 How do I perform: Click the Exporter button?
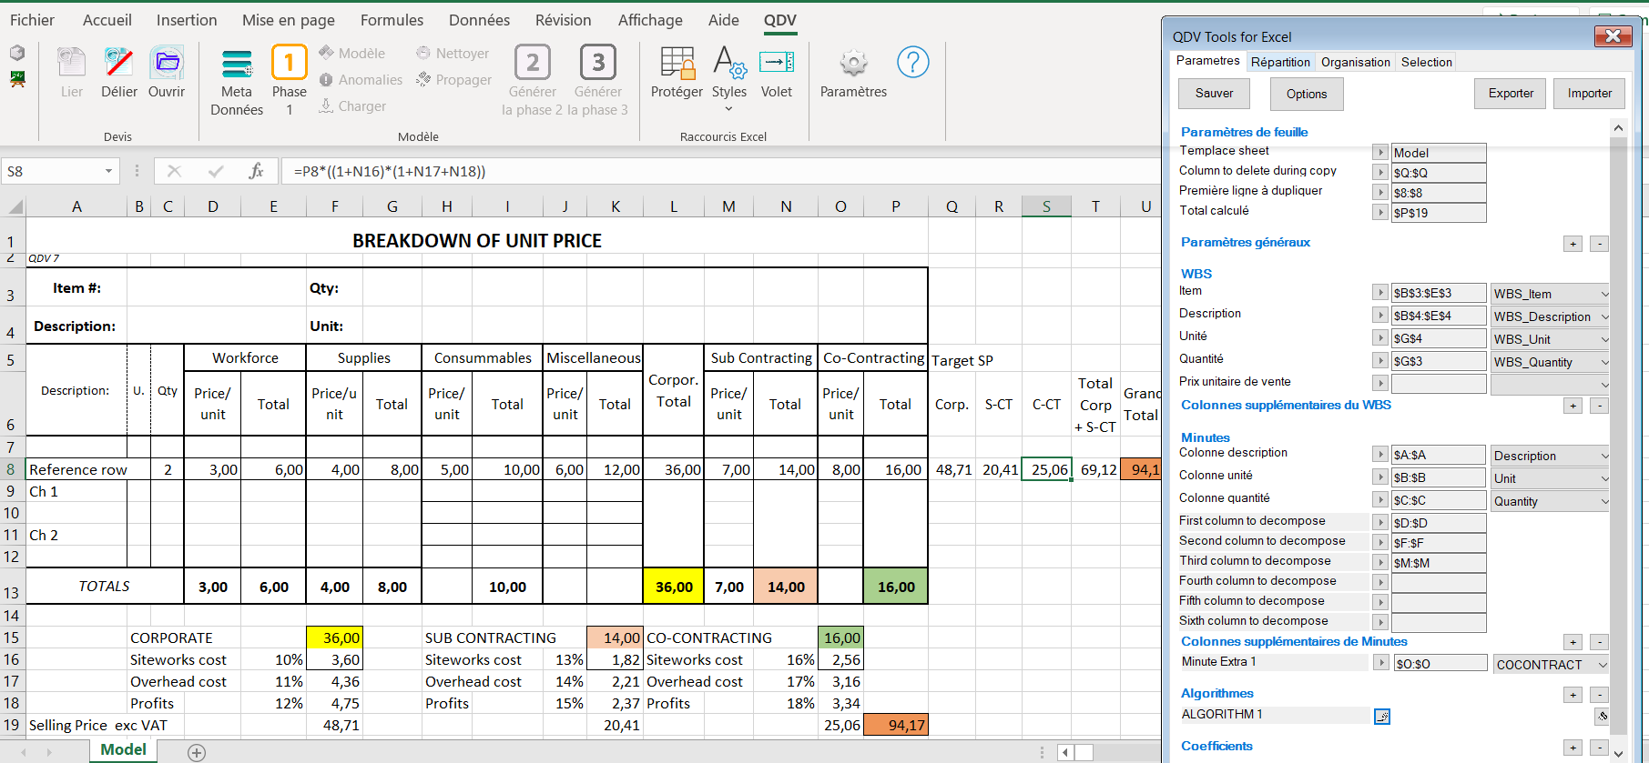(x=1511, y=93)
